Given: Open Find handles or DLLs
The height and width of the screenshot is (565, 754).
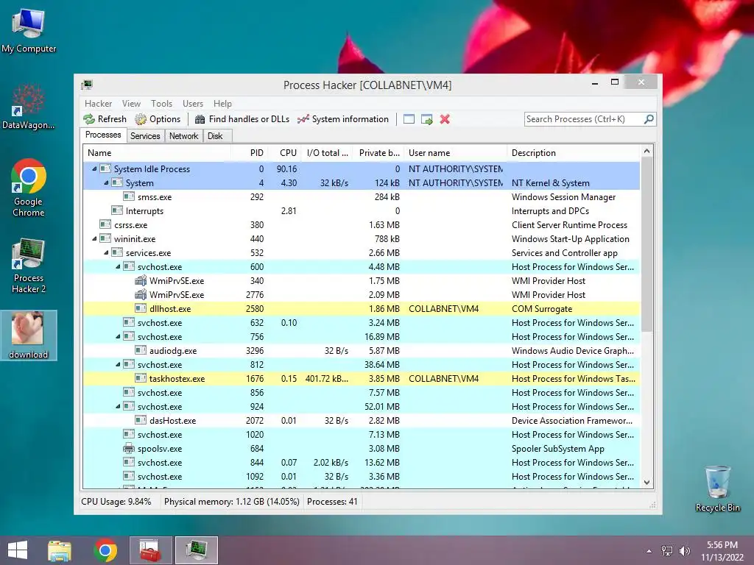Looking at the screenshot, I should (x=242, y=119).
